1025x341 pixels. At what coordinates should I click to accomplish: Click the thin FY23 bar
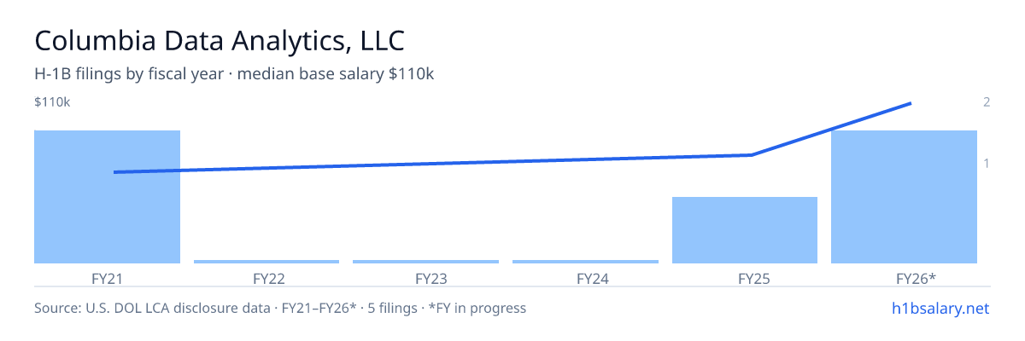coord(425,262)
